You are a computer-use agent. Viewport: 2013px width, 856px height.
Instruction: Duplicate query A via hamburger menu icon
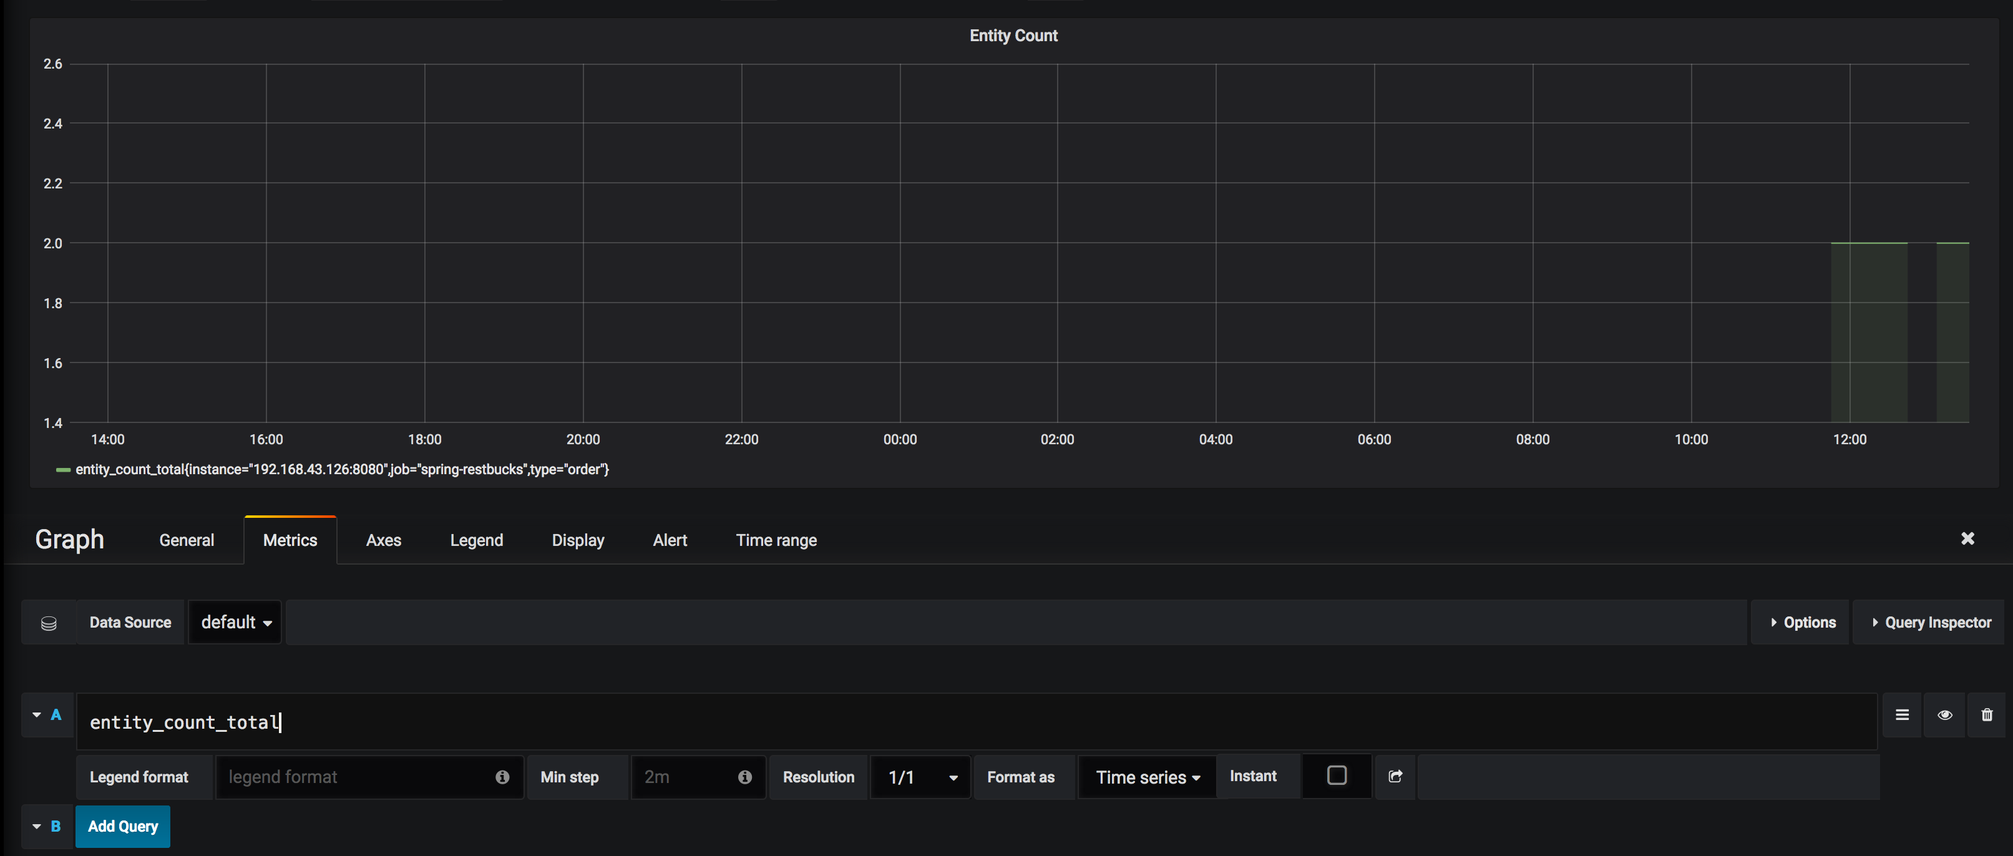pos(1902,714)
